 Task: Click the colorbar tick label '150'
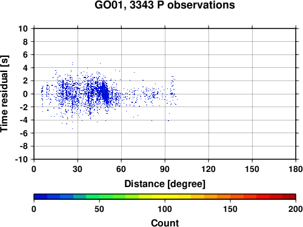click(230, 209)
